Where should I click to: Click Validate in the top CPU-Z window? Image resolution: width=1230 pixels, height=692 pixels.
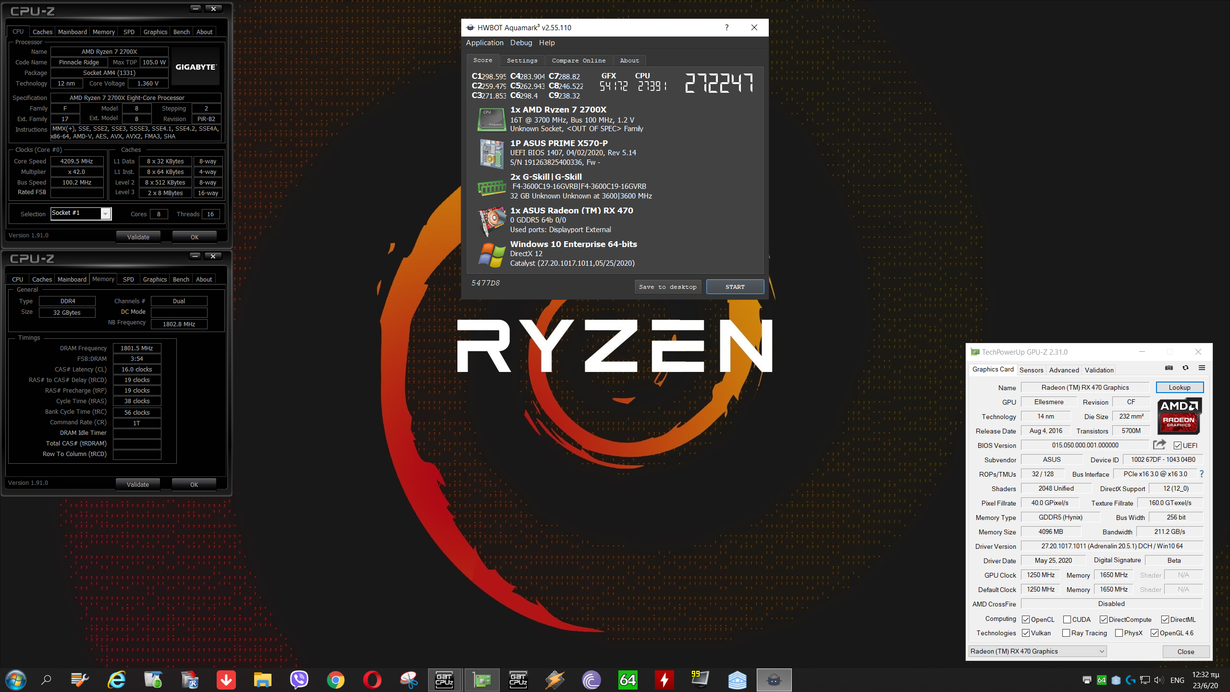(x=138, y=237)
